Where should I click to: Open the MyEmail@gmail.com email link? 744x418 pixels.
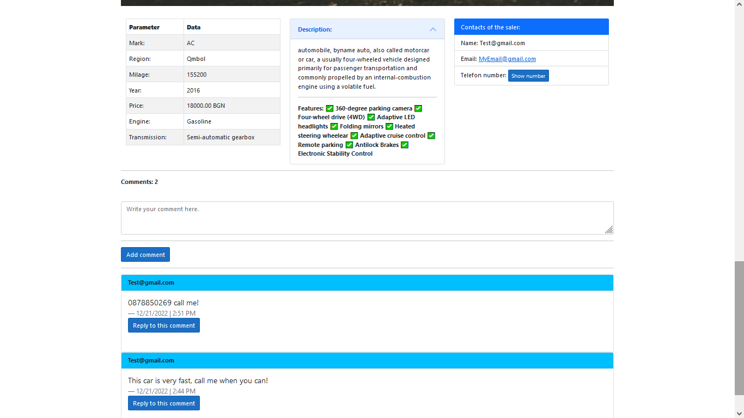[x=507, y=59]
